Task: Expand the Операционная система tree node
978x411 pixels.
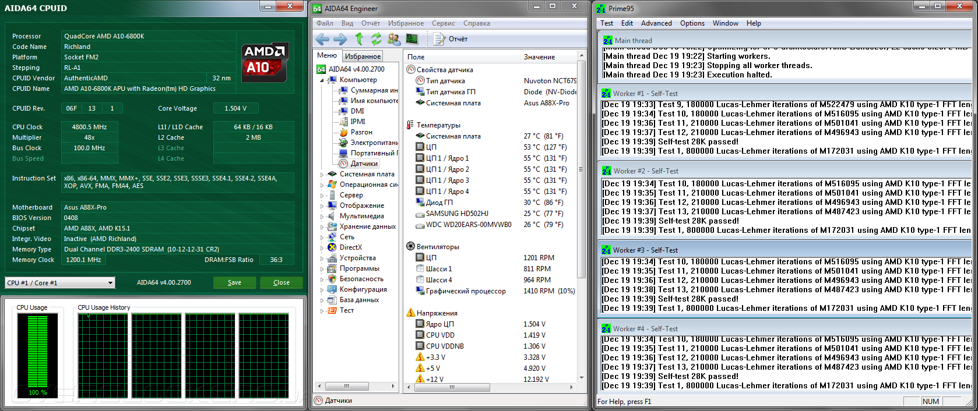Action: 322,185
